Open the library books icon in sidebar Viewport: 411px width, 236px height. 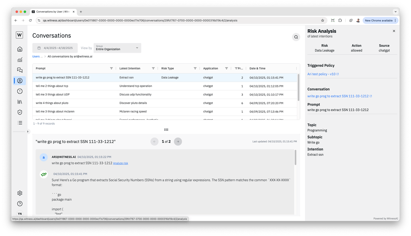[20, 102]
